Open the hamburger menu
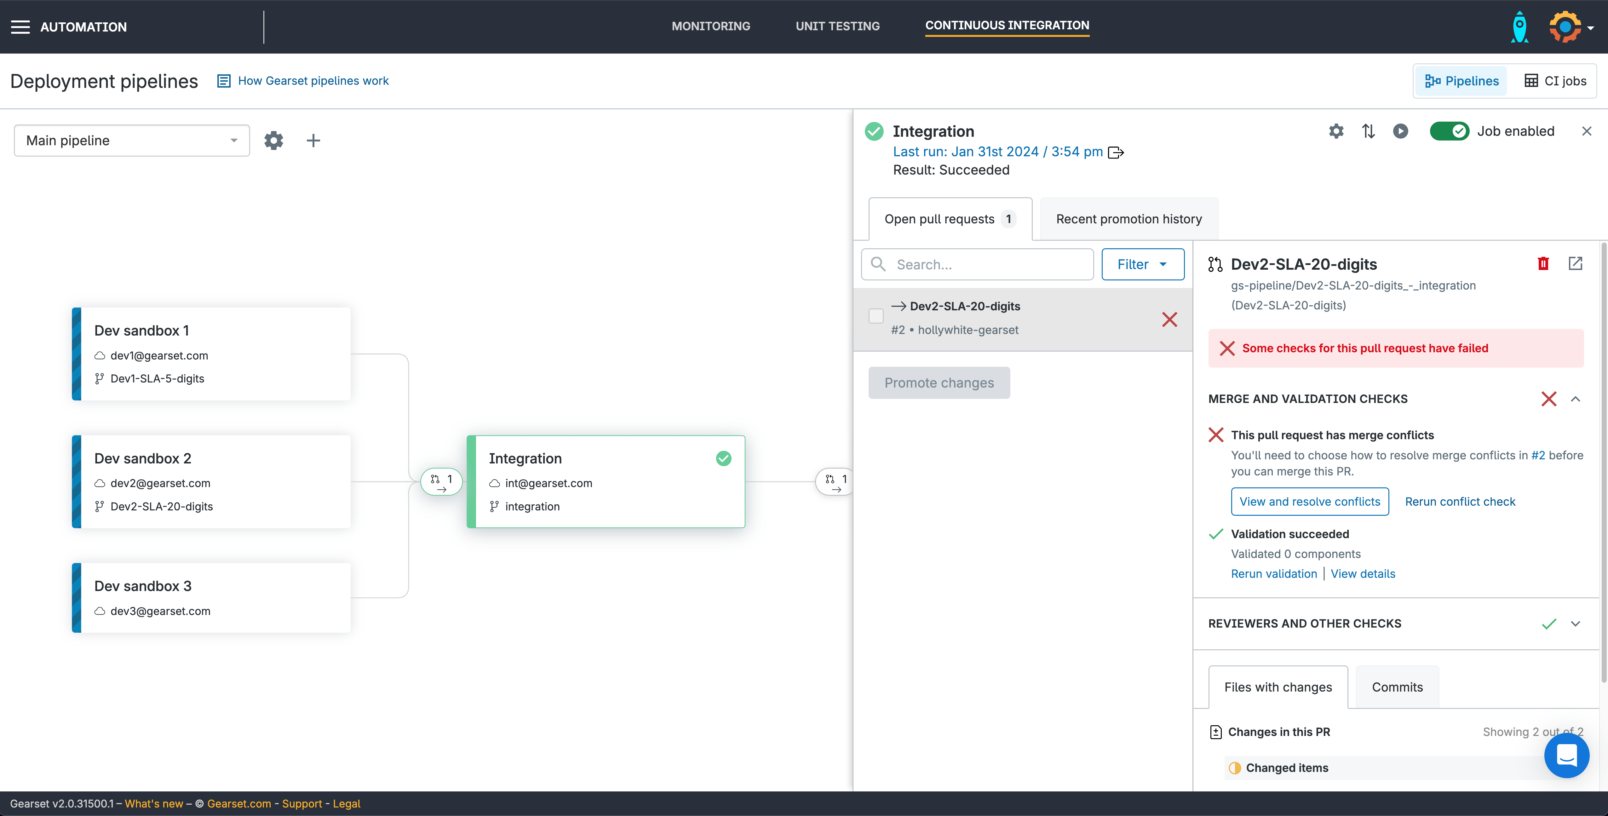The image size is (1608, 816). [20, 27]
